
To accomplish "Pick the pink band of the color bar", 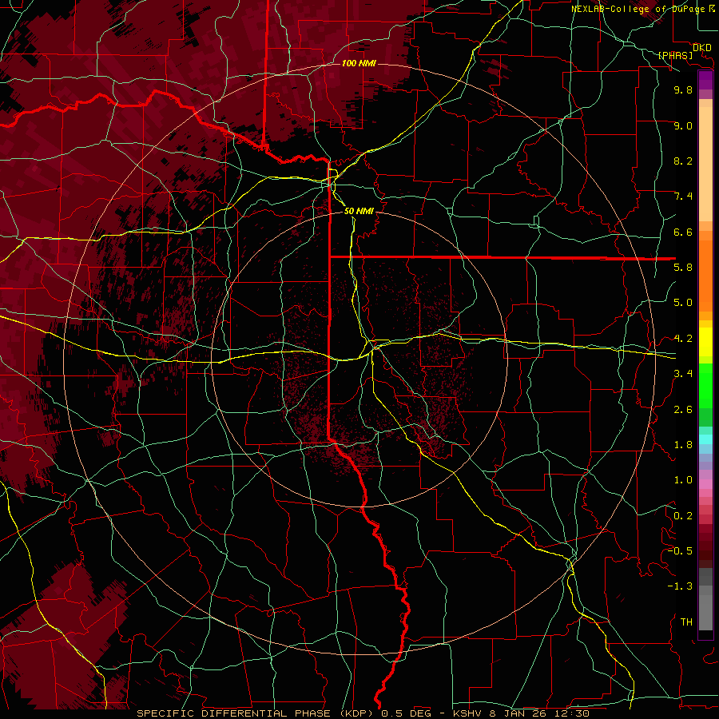I will pyautogui.click(x=705, y=484).
